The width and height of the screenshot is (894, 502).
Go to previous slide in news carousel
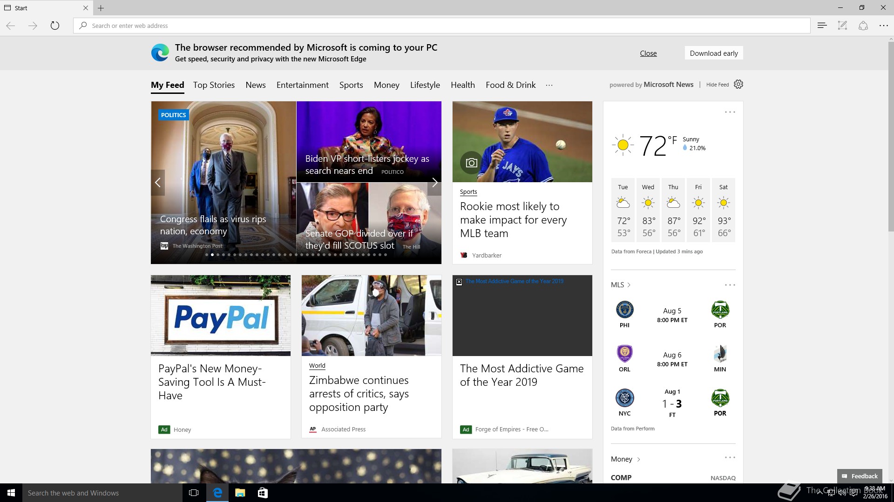pos(158,183)
